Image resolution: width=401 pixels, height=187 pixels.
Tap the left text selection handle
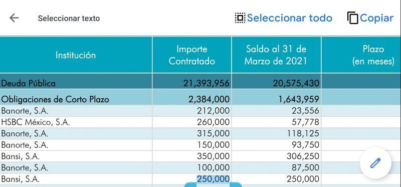coord(190,184)
